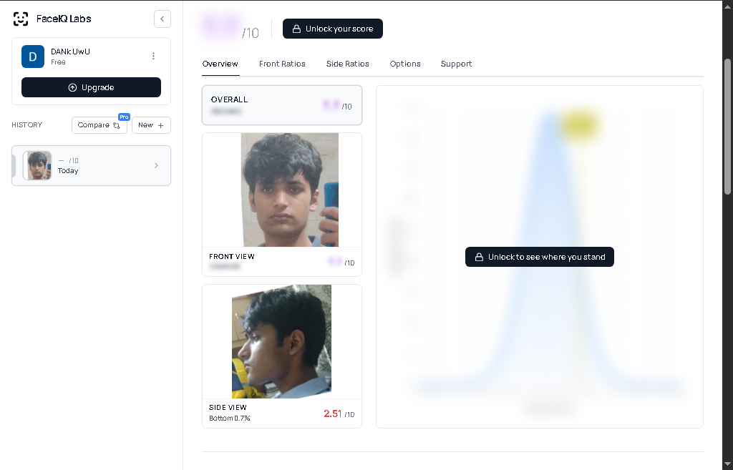Screen dimensions: 733x470
Task: Open today's history entry thumbnail
Action: tap(39, 165)
